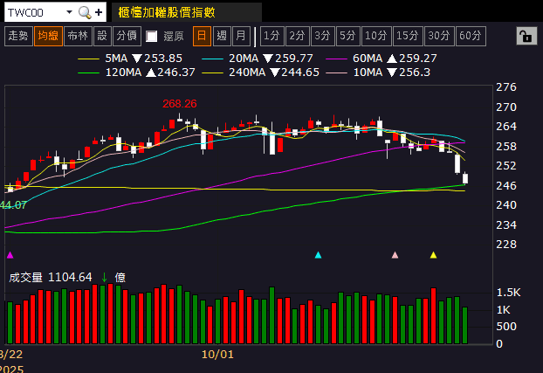Click the pink triangle timeline marker

point(395,255)
